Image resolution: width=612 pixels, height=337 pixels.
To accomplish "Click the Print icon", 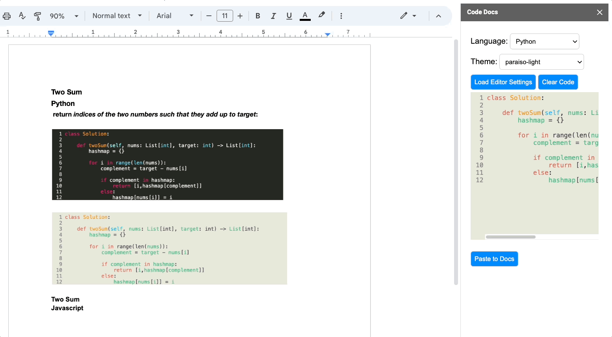I will click(7, 16).
